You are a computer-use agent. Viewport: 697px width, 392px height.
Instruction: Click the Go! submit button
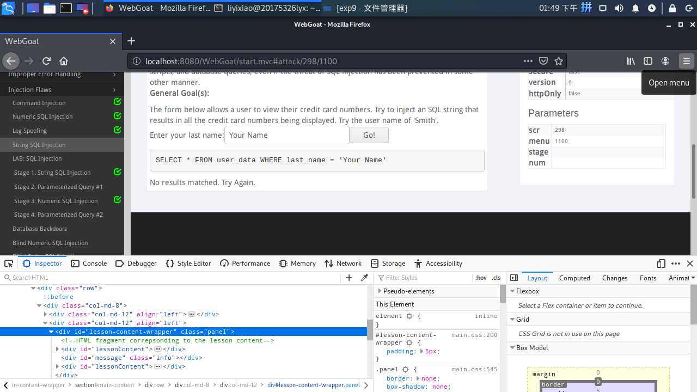(369, 135)
